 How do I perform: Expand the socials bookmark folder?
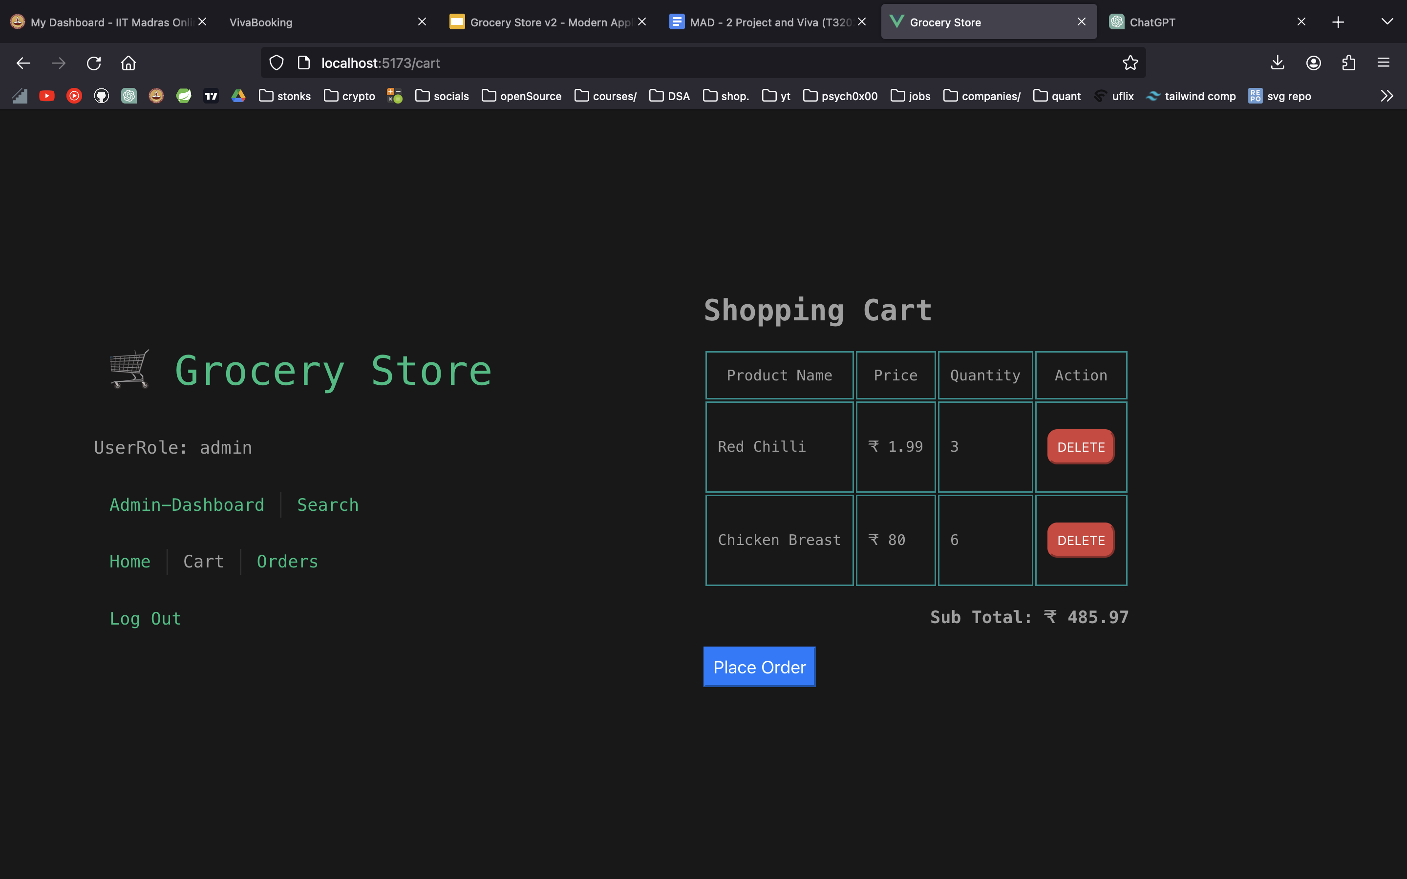(442, 96)
